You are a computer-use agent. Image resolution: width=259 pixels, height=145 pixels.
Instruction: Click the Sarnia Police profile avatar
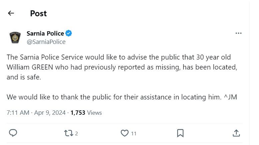tap(15, 38)
